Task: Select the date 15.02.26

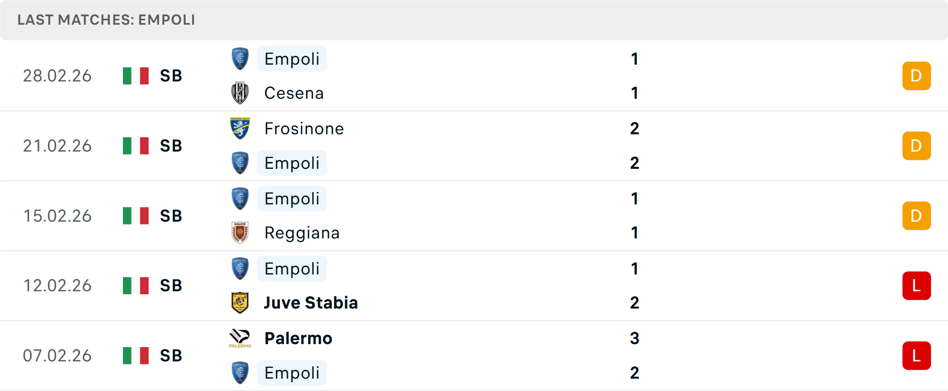Action: click(57, 215)
